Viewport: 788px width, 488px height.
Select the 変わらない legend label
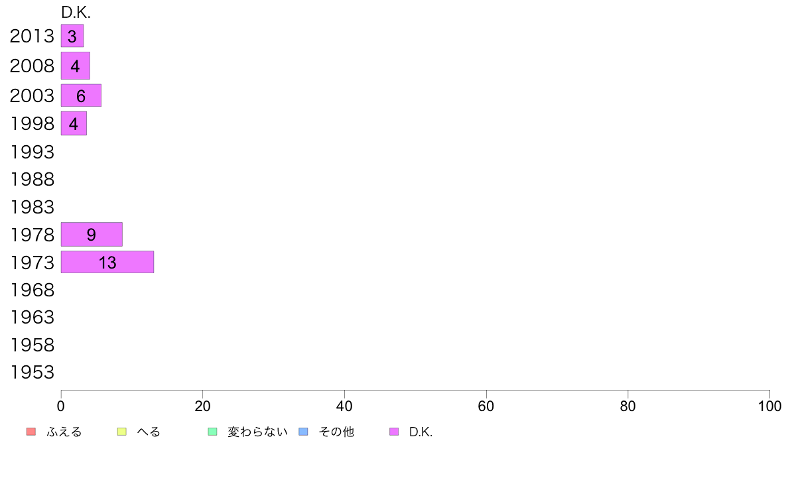257,432
